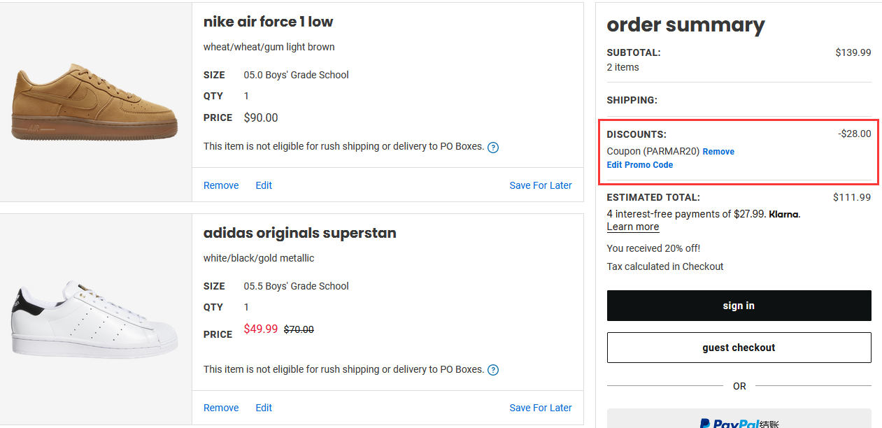Open the adidas originals superstan title
The height and width of the screenshot is (428, 882).
300,233
